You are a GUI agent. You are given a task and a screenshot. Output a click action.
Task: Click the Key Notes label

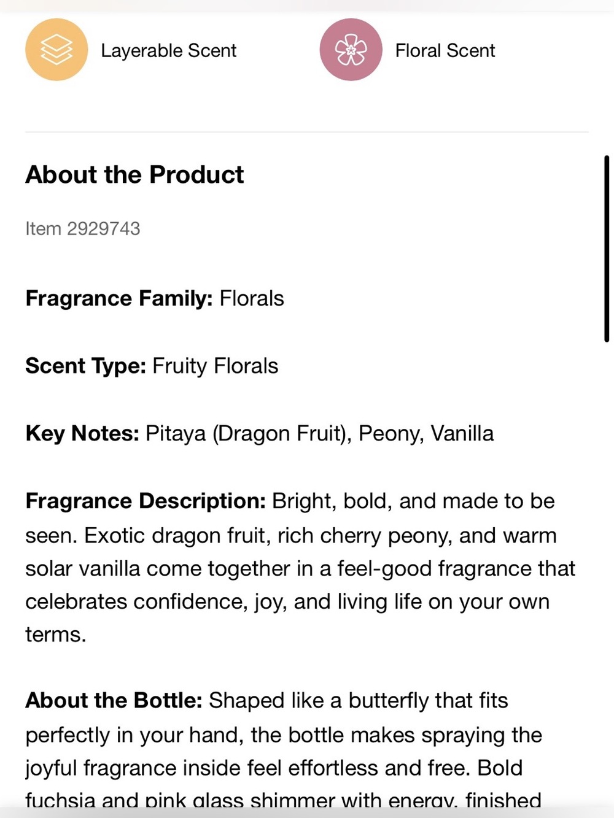pos(82,434)
